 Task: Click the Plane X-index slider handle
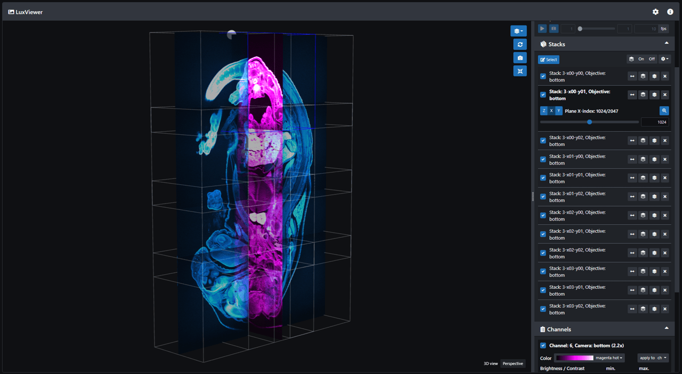pyautogui.click(x=589, y=122)
